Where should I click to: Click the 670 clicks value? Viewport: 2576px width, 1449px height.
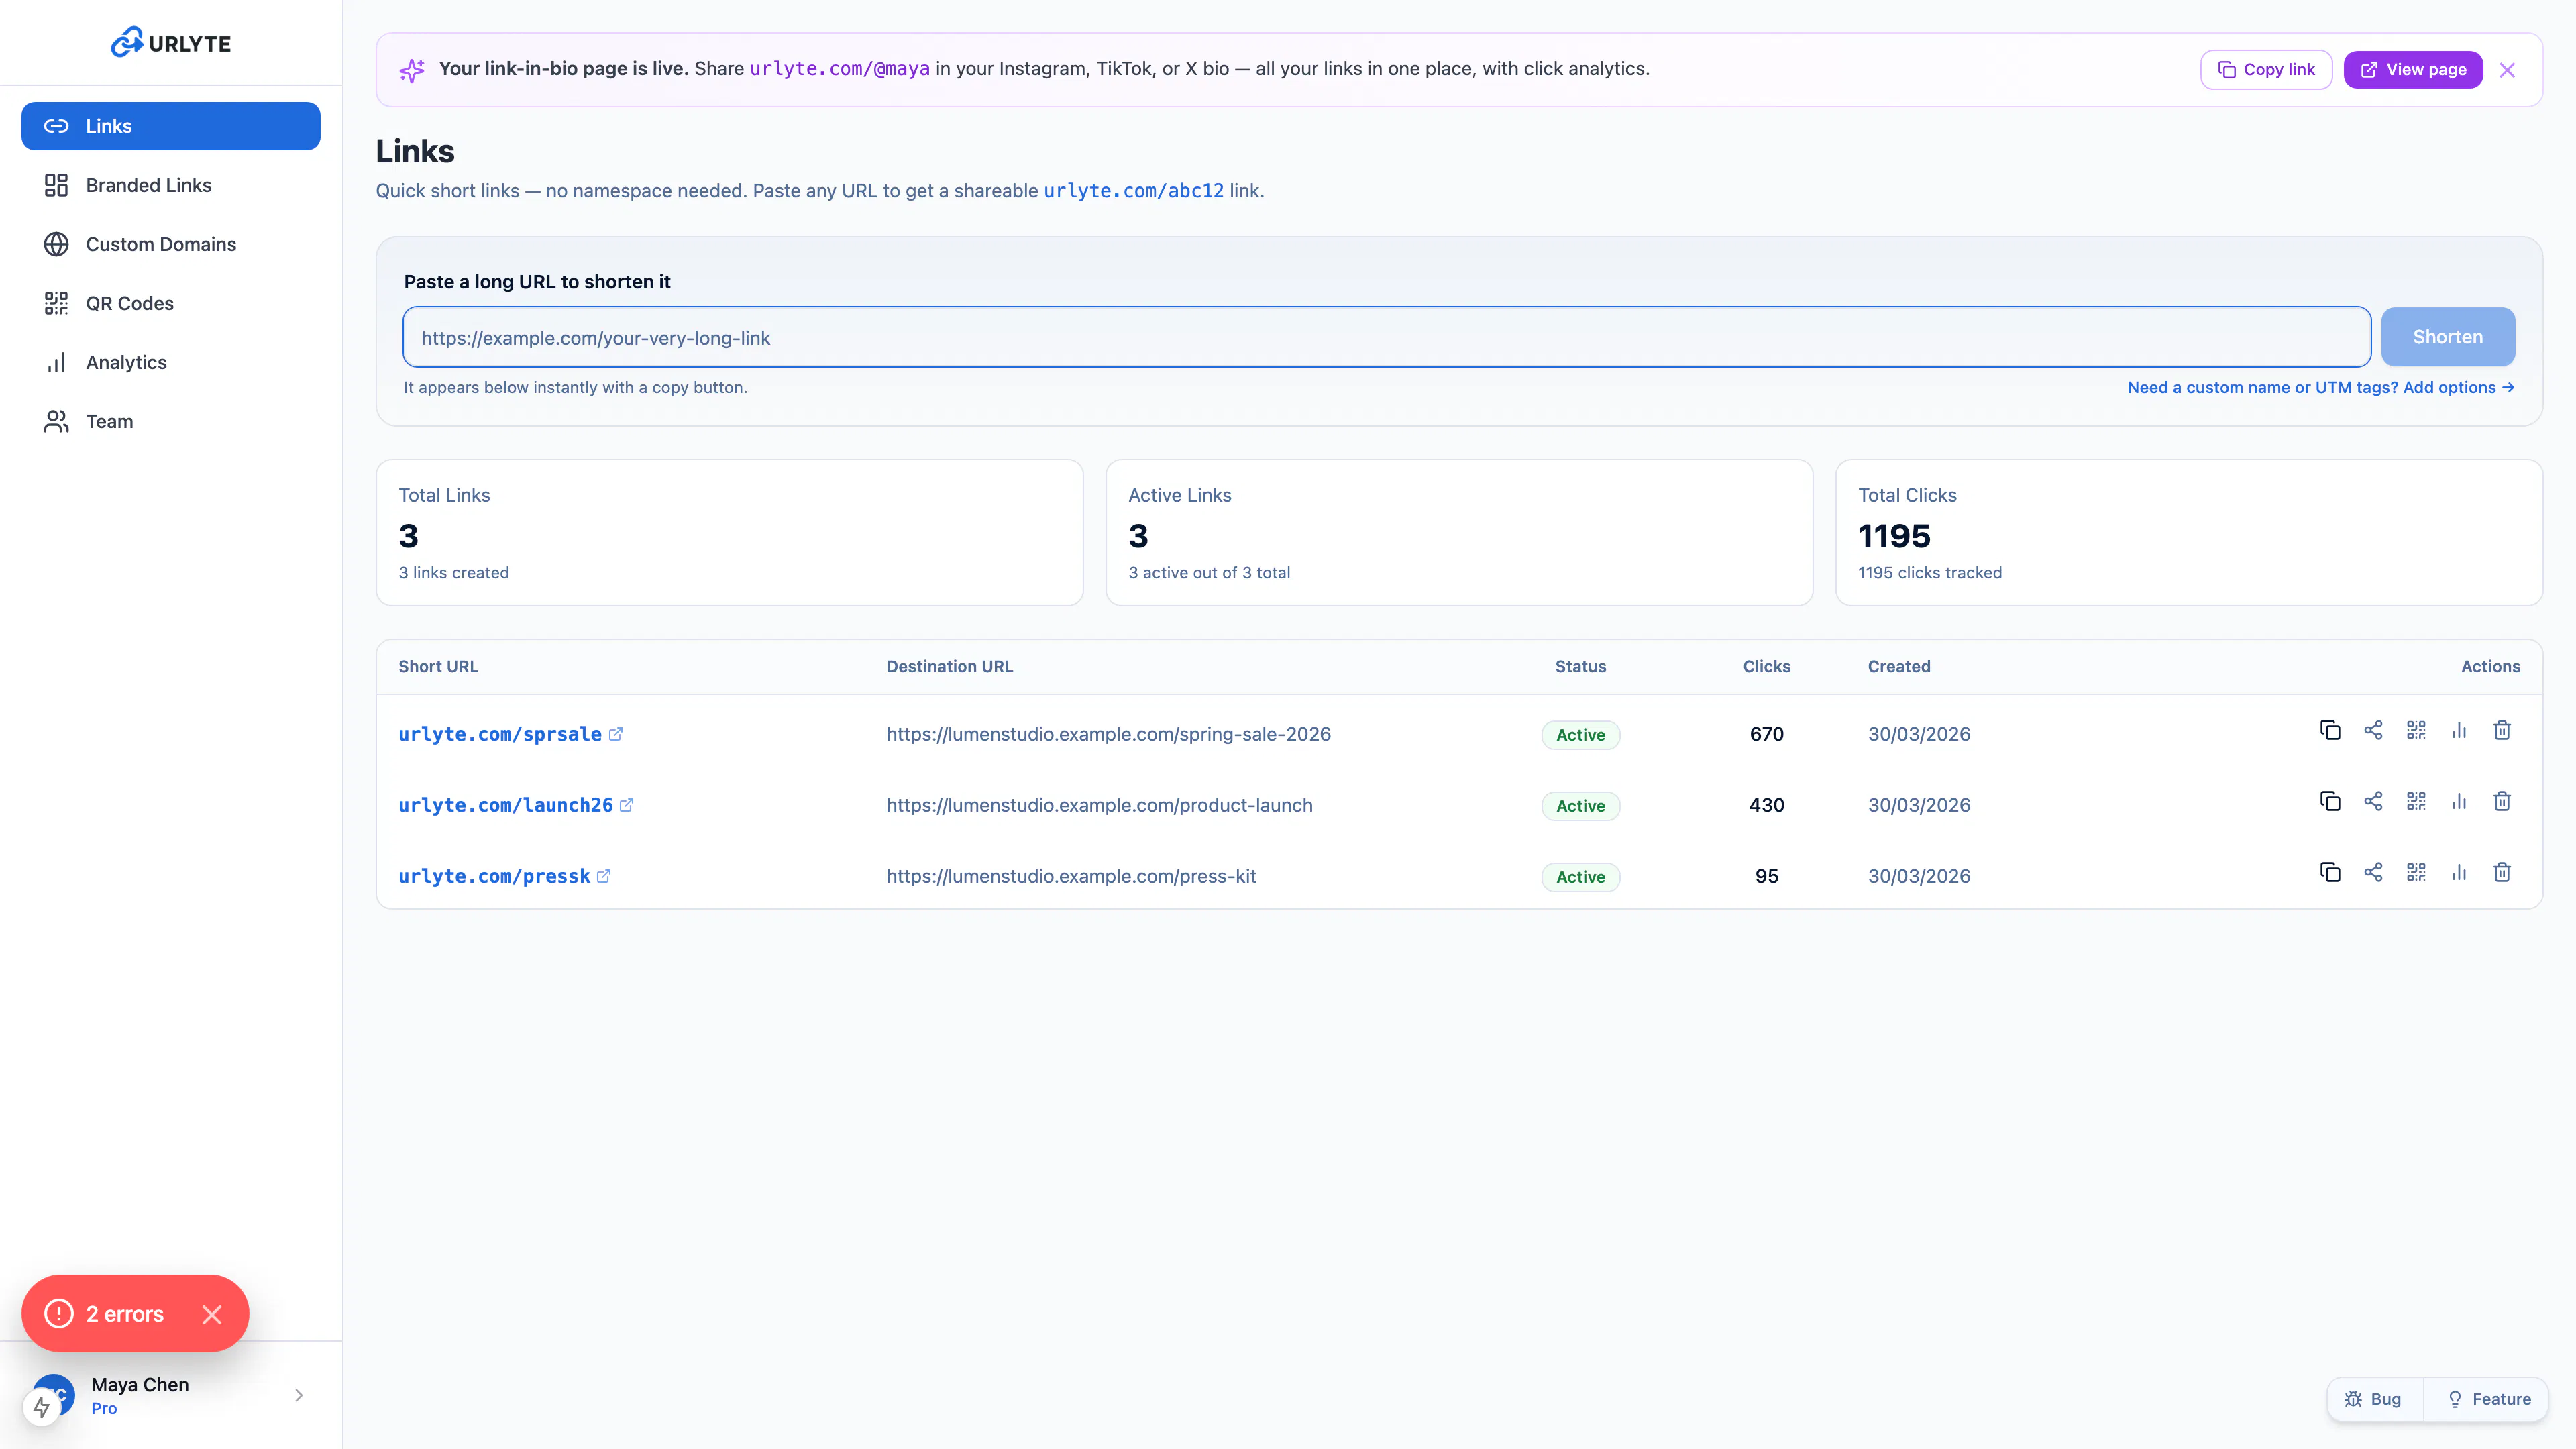[x=1766, y=734]
